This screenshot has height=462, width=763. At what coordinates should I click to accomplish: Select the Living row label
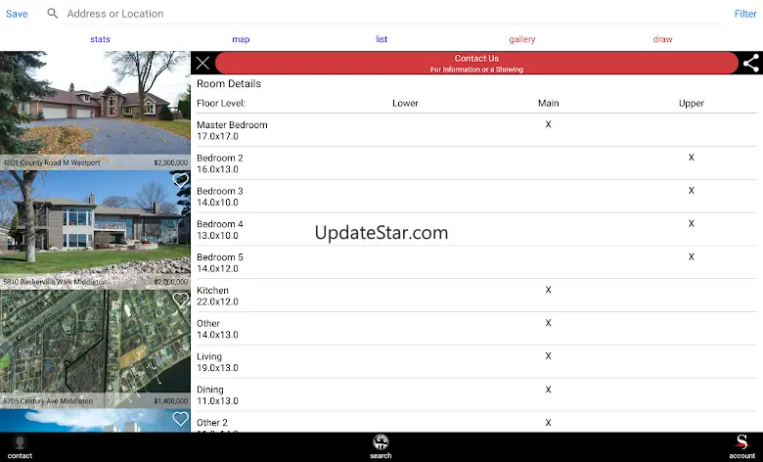pyautogui.click(x=209, y=356)
